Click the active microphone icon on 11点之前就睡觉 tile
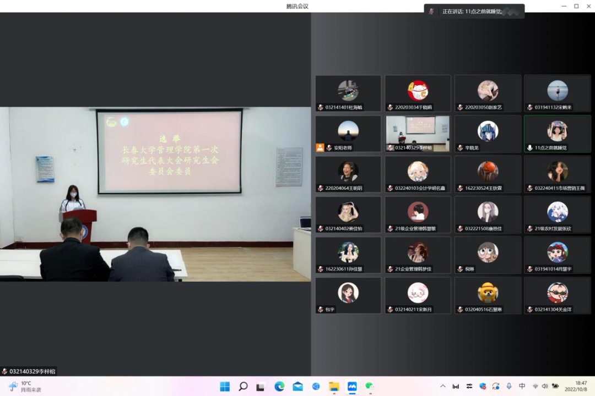 [x=530, y=148]
